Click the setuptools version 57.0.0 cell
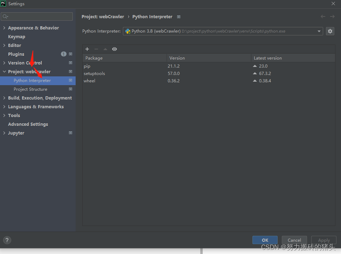 [x=174, y=73]
